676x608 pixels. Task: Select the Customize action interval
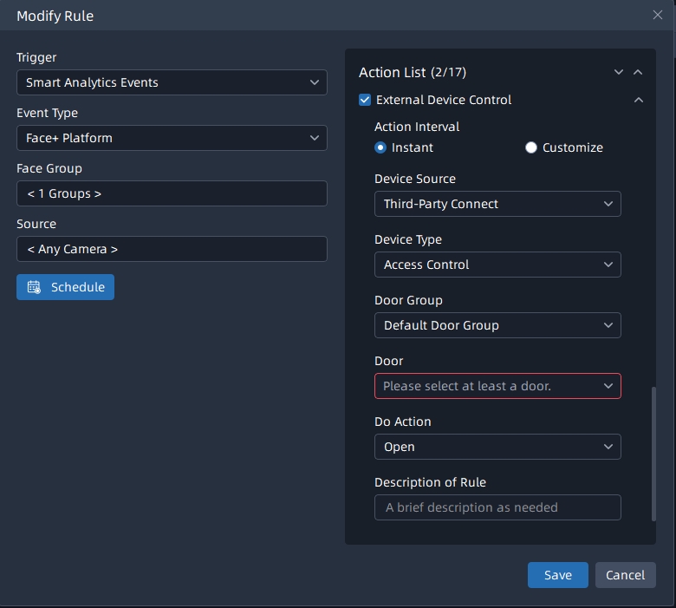[x=531, y=147]
